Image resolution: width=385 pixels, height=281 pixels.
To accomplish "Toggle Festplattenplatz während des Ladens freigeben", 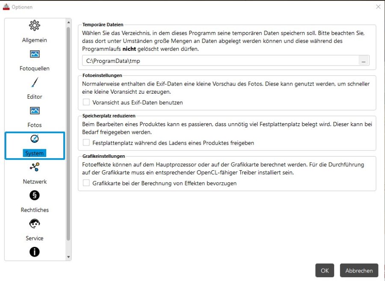I will click(86, 142).
